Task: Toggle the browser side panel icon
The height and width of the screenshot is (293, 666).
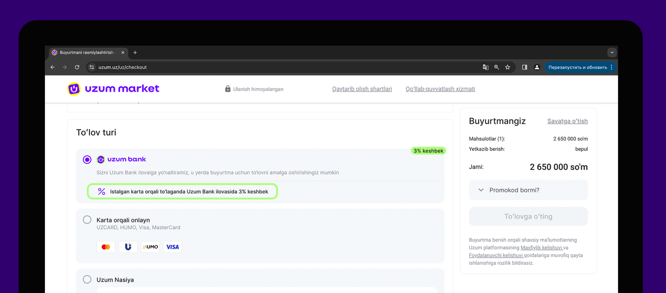Action: pos(524,67)
